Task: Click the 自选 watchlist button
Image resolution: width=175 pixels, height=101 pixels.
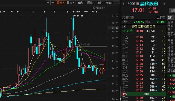Action: tap(172, 11)
